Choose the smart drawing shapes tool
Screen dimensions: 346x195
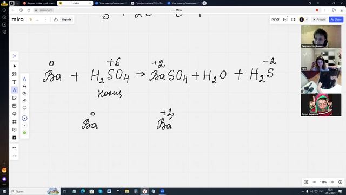[x=24, y=94]
